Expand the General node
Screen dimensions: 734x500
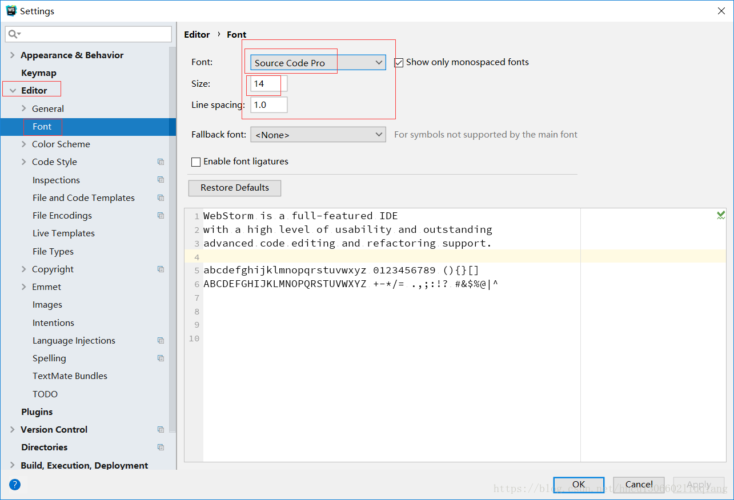coord(23,108)
